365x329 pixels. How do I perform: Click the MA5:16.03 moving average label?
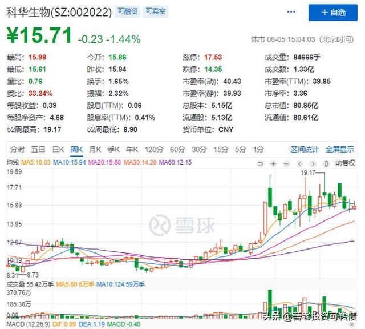pos(35,162)
